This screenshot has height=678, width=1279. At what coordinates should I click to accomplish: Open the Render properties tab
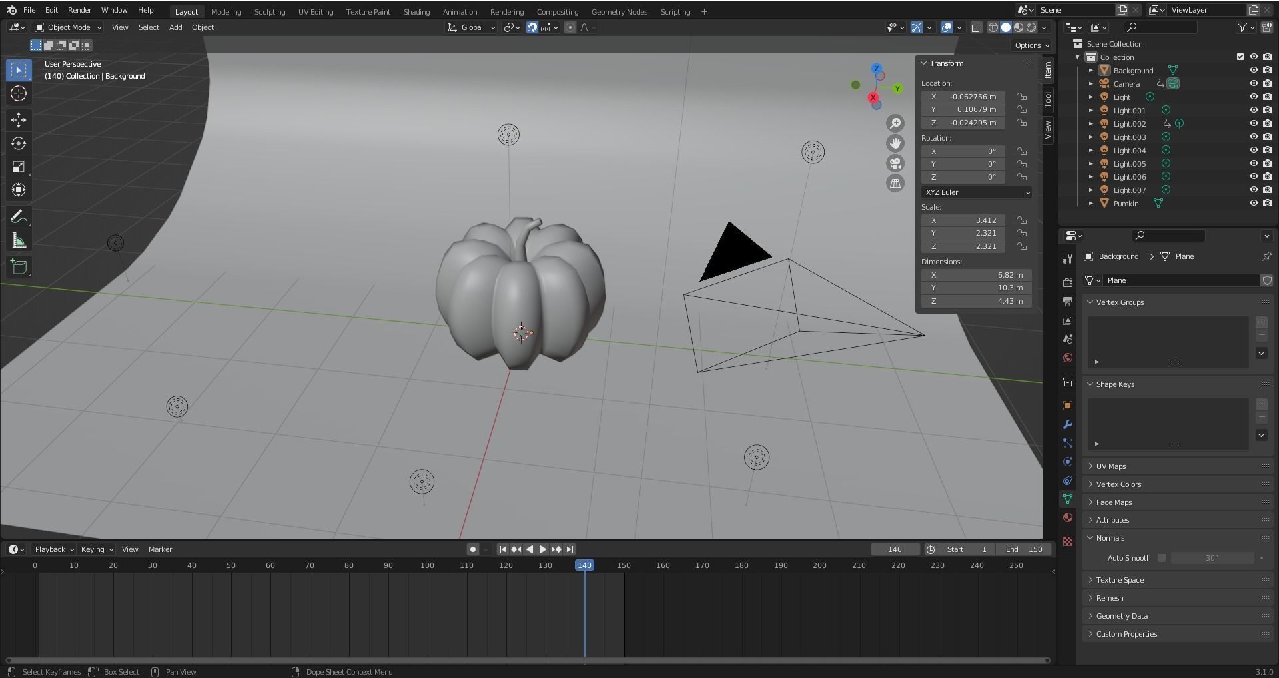pos(1068,282)
